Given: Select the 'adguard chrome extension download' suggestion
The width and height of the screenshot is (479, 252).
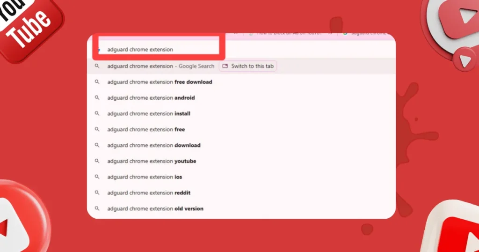Looking at the screenshot, I should pyautogui.click(x=153, y=145).
